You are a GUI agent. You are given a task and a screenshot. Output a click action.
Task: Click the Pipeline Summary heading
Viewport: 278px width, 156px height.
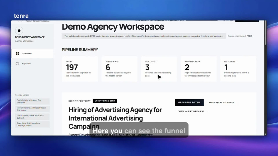click(x=80, y=50)
